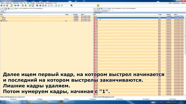
Task: Click scrollbar down arrow in right panel
Action: coord(185,95)
